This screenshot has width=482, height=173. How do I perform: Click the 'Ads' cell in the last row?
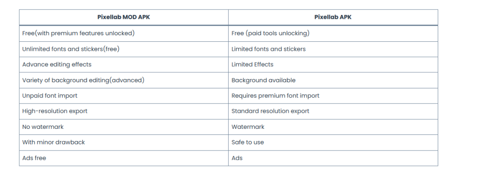point(333,158)
